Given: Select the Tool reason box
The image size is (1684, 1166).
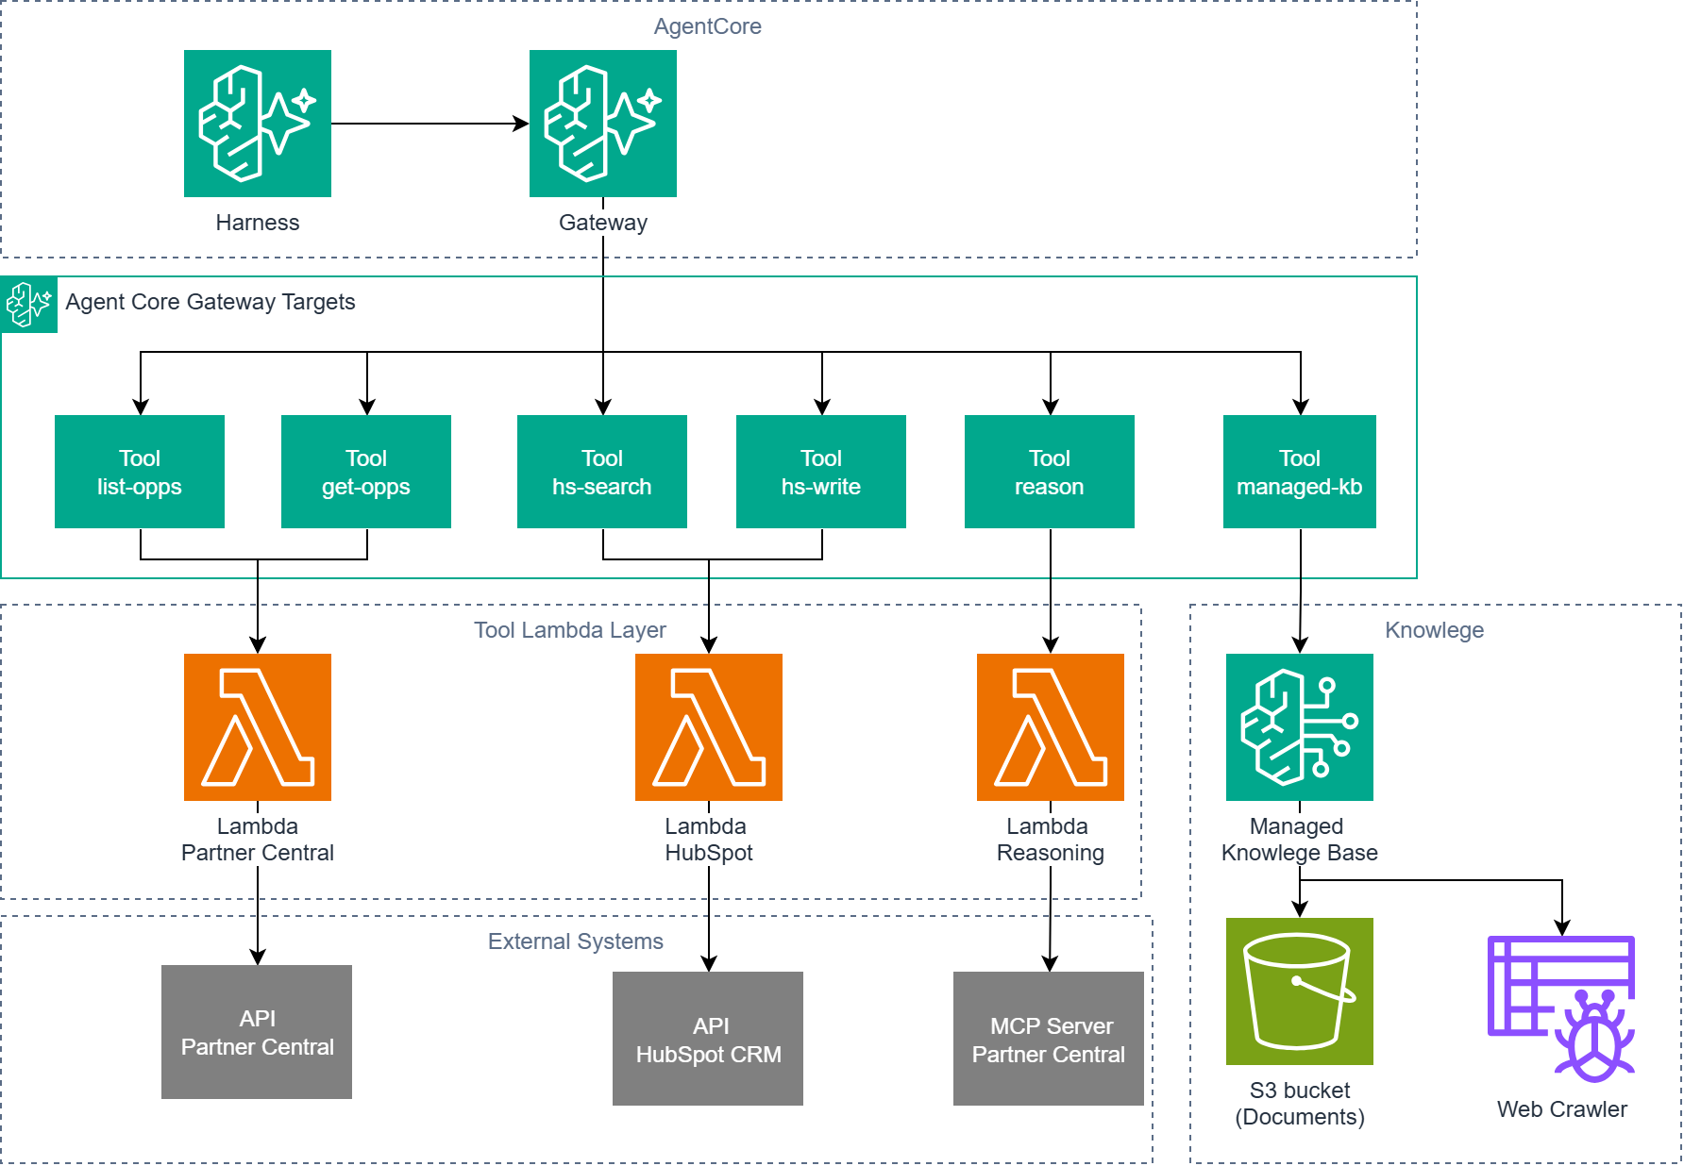Looking at the screenshot, I should pyautogui.click(x=1050, y=472).
